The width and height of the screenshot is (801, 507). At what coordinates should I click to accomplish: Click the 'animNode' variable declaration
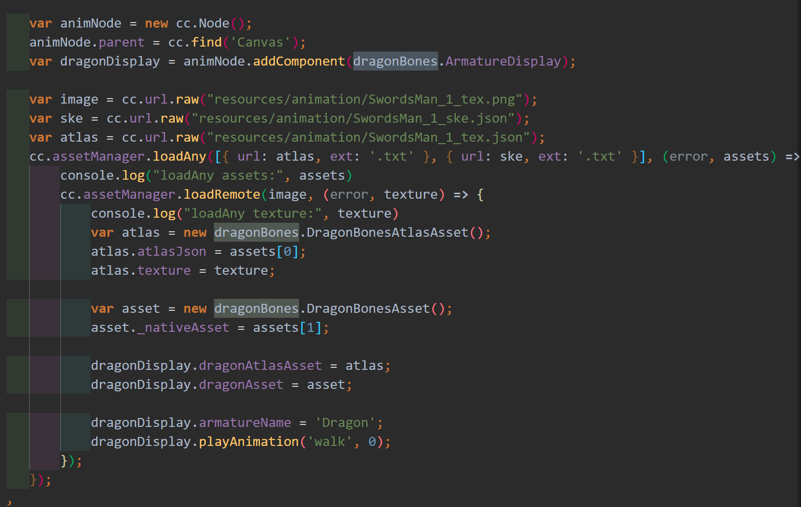[x=91, y=23]
